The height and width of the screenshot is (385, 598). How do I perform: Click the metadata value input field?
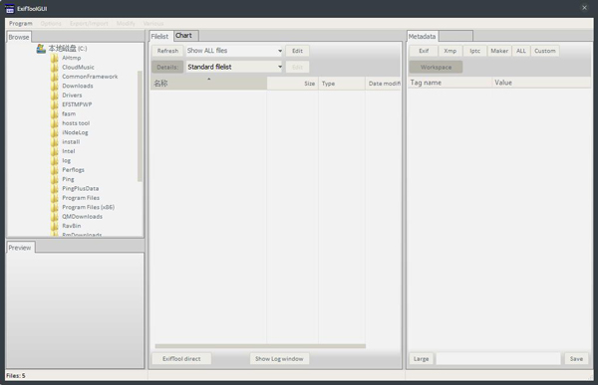[x=498, y=359]
